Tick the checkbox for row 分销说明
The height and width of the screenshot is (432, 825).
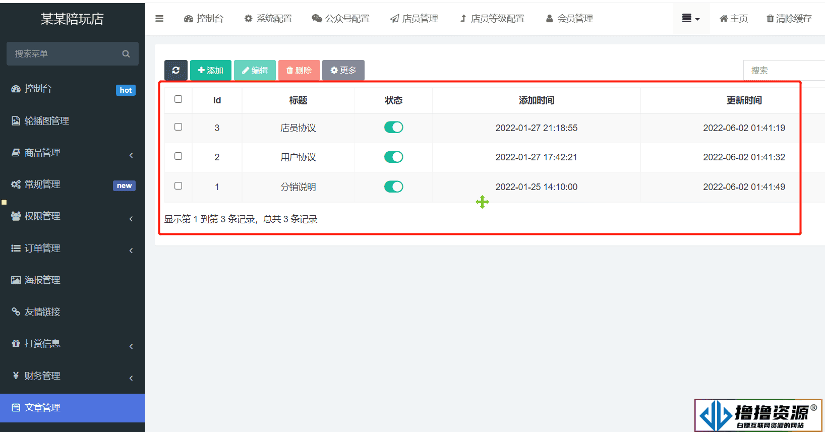click(x=178, y=186)
